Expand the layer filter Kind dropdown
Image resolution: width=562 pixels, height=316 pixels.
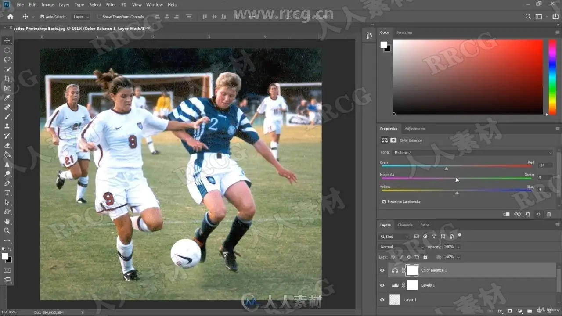[394, 237]
